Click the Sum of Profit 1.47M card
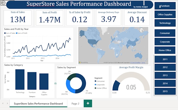178x110 pixels. tap(49, 18)
